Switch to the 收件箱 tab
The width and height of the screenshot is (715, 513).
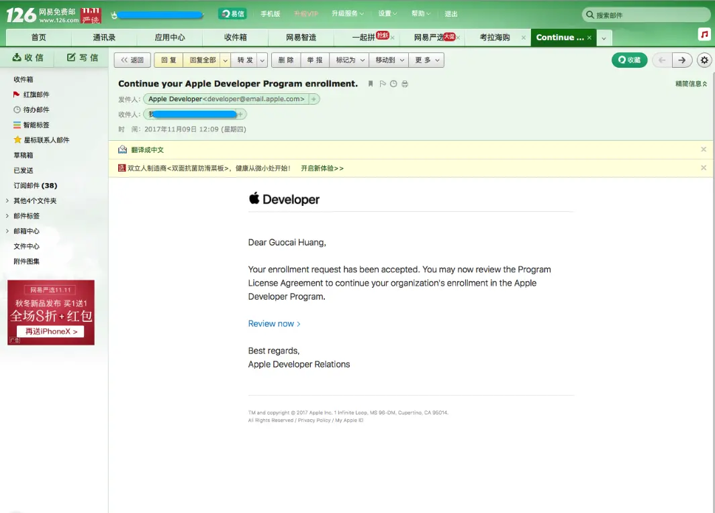pyautogui.click(x=235, y=38)
